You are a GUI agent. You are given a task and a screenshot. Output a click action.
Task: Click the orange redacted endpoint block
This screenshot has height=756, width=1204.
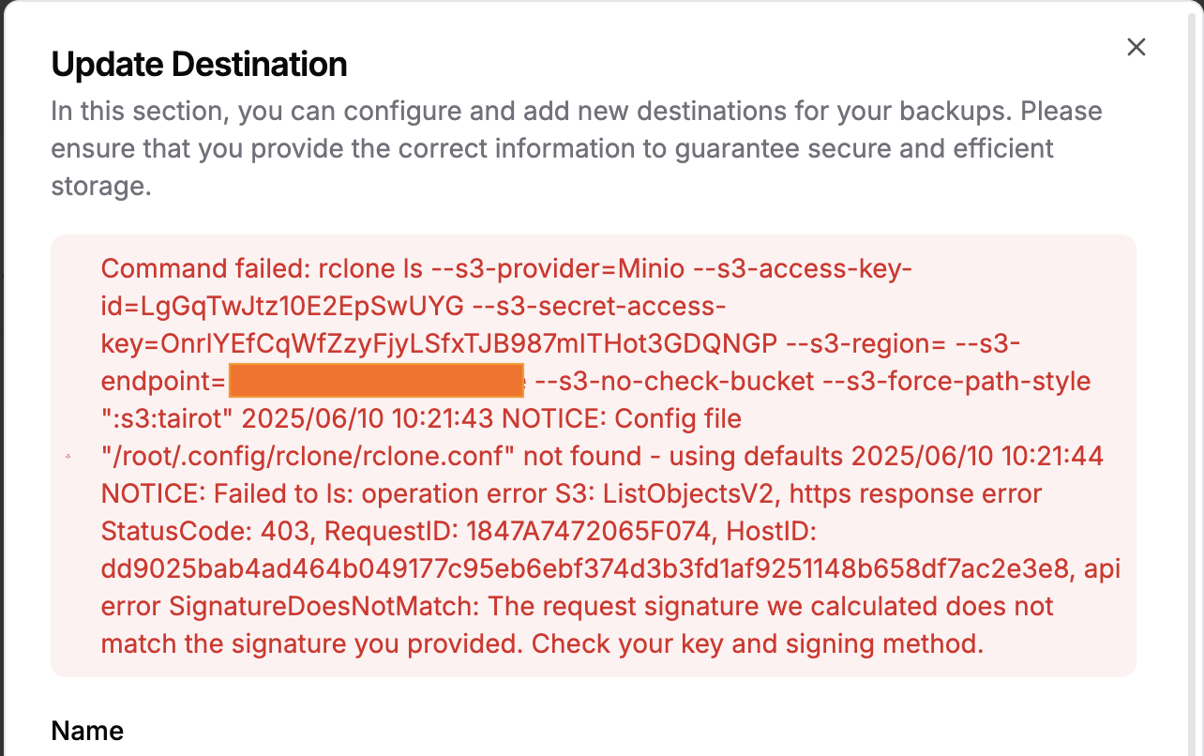[375, 382]
